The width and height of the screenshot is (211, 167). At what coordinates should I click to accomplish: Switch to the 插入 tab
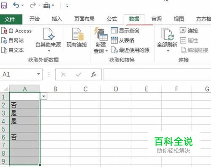click(57, 19)
